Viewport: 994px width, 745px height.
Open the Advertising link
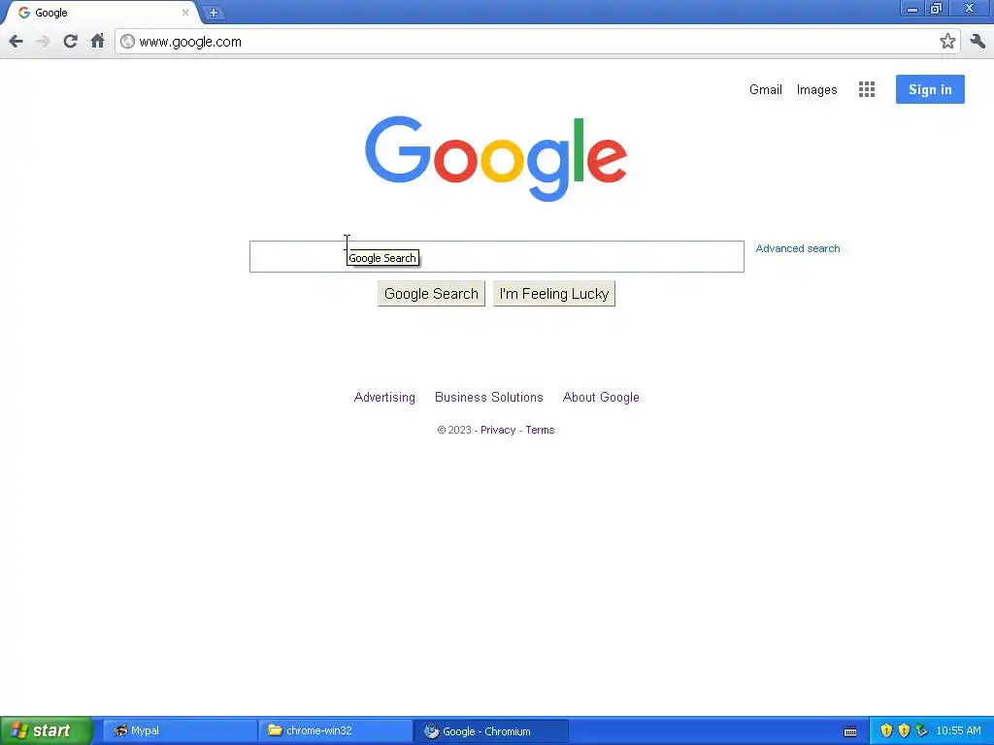pyautogui.click(x=384, y=397)
